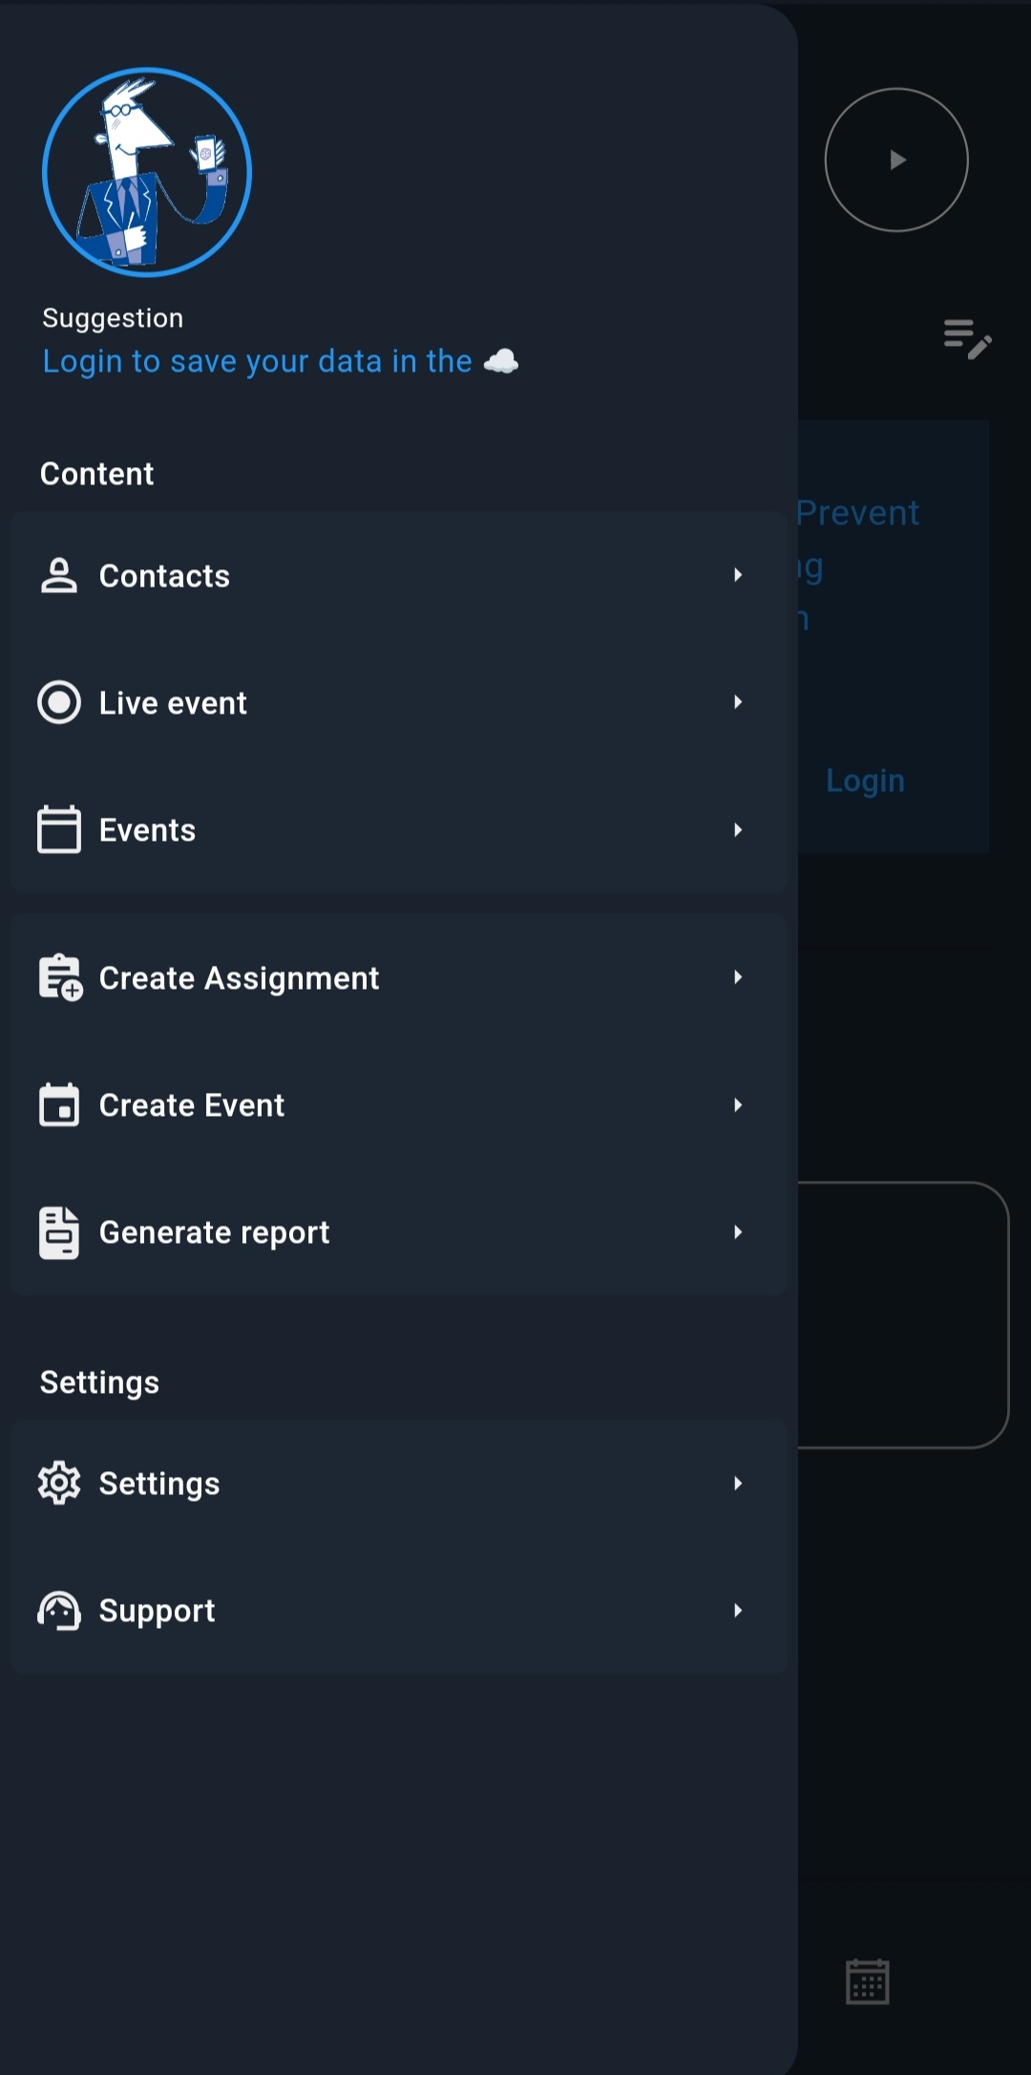The image size is (1031, 2075).
Task: Open the Events menu item
Action: (x=399, y=829)
